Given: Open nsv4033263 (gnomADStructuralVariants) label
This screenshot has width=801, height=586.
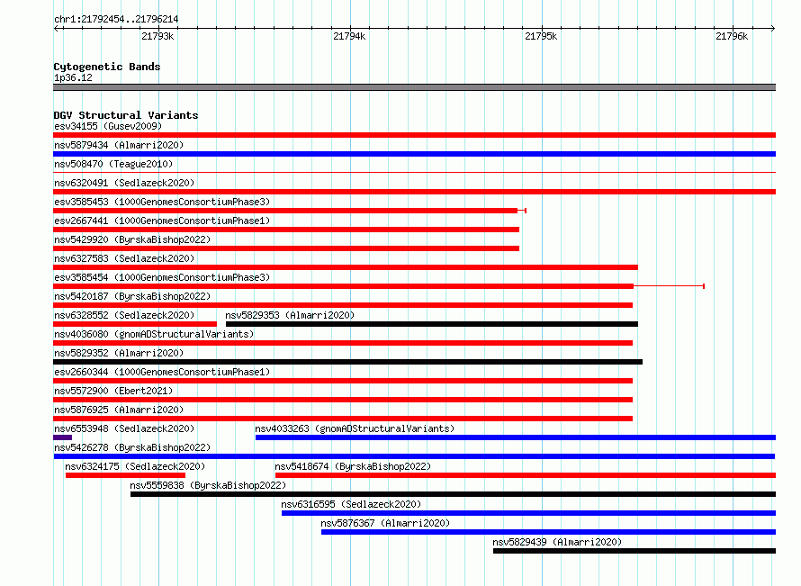Looking at the screenshot, I should click(355, 428).
